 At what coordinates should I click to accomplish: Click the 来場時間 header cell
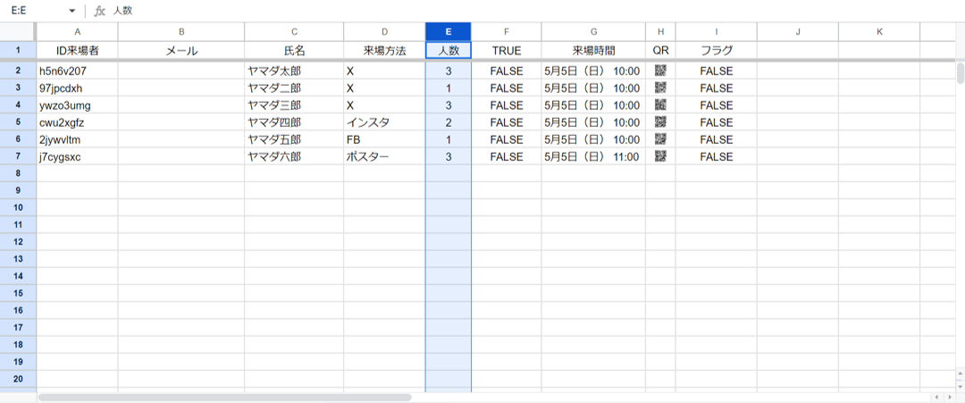pos(593,51)
